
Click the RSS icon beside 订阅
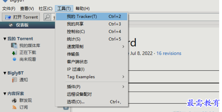point(14,107)
